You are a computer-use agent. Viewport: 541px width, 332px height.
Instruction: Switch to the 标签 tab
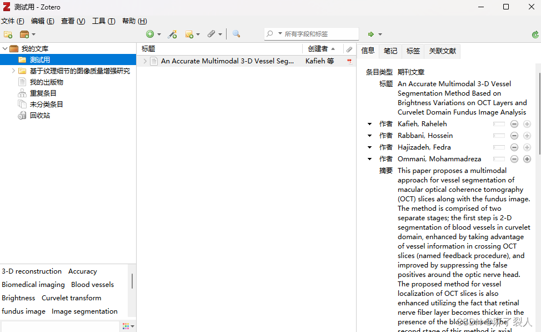[413, 51]
